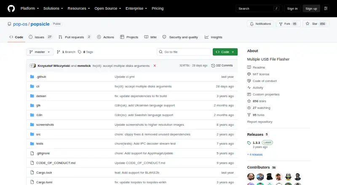Click the Cargo.lock file icon

(x=32, y=172)
